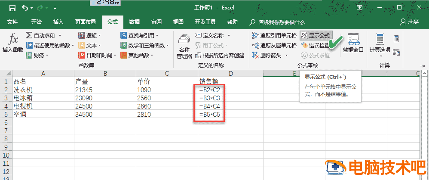This screenshot has width=429, height=180.
Task: Click the Undo arrow icon
Action: point(25,8)
